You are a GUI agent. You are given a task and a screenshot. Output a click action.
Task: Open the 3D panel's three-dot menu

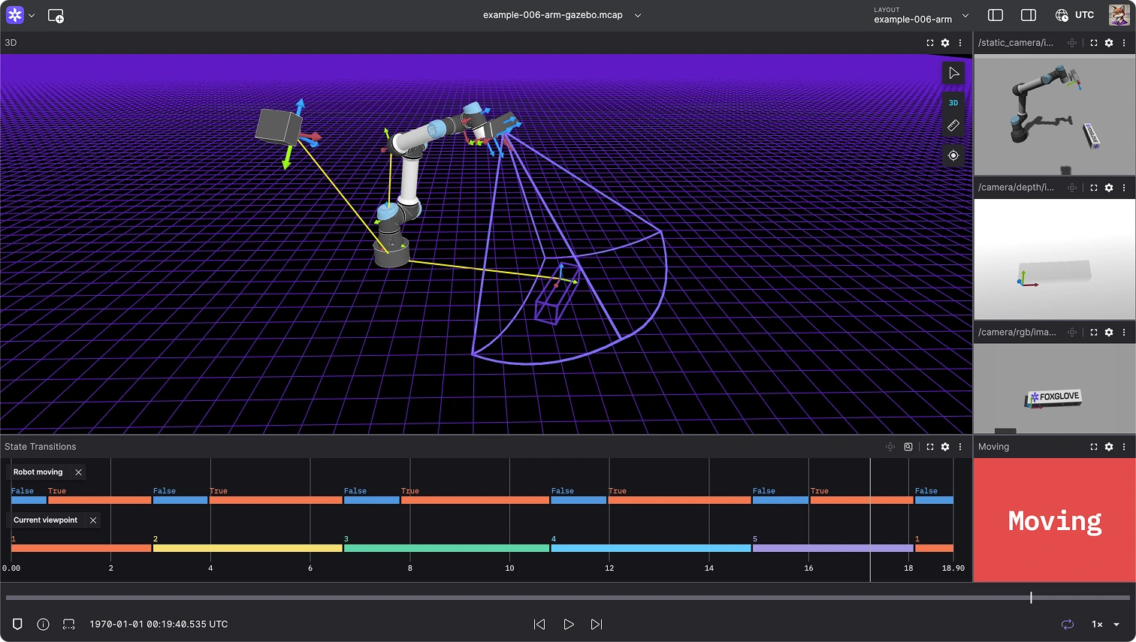(x=960, y=43)
